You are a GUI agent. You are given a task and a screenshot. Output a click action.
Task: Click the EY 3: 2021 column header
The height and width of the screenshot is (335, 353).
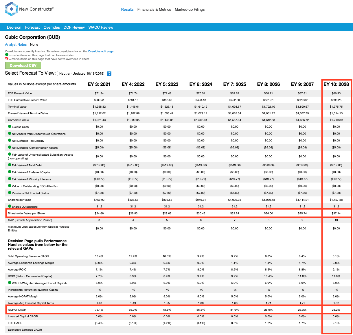[99, 84]
